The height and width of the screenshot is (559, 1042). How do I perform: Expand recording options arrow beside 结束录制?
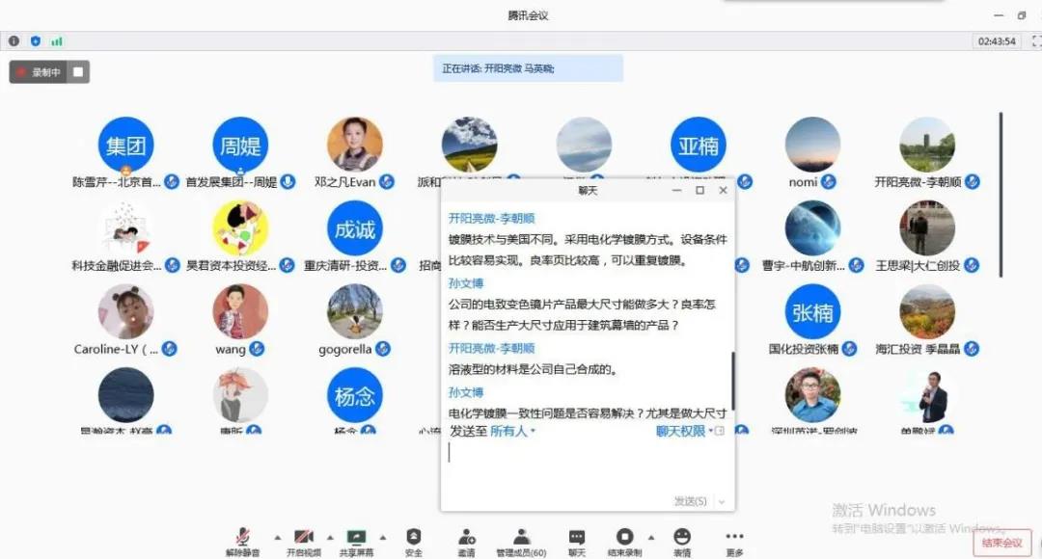(651, 537)
